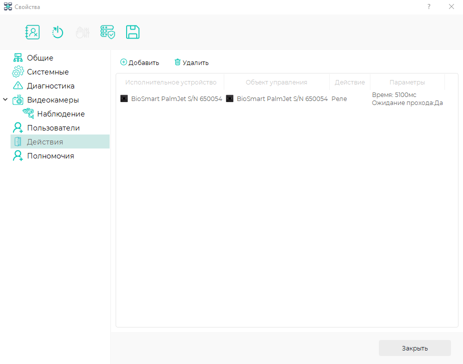
Task: Click the Параметры column header
Action: pos(407,82)
